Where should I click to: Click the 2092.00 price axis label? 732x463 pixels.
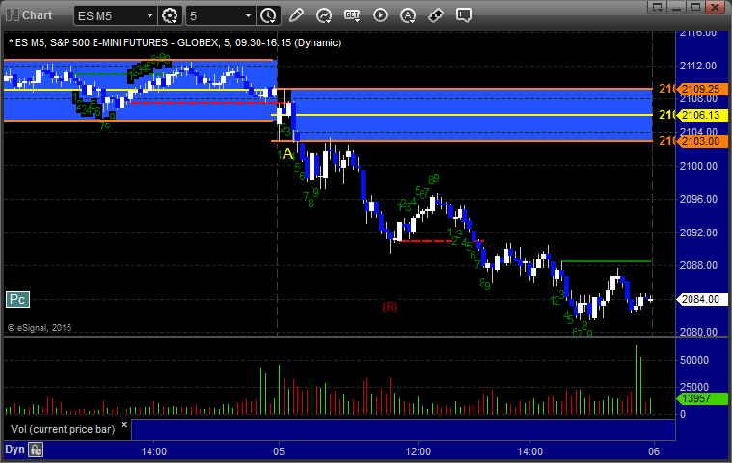pyautogui.click(x=698, y=232)
